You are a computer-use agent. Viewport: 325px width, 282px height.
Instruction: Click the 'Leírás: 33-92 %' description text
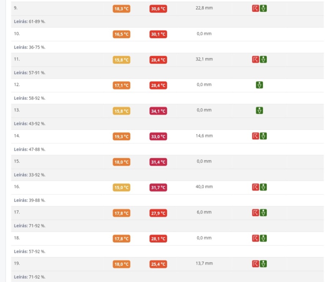[30, 175]
